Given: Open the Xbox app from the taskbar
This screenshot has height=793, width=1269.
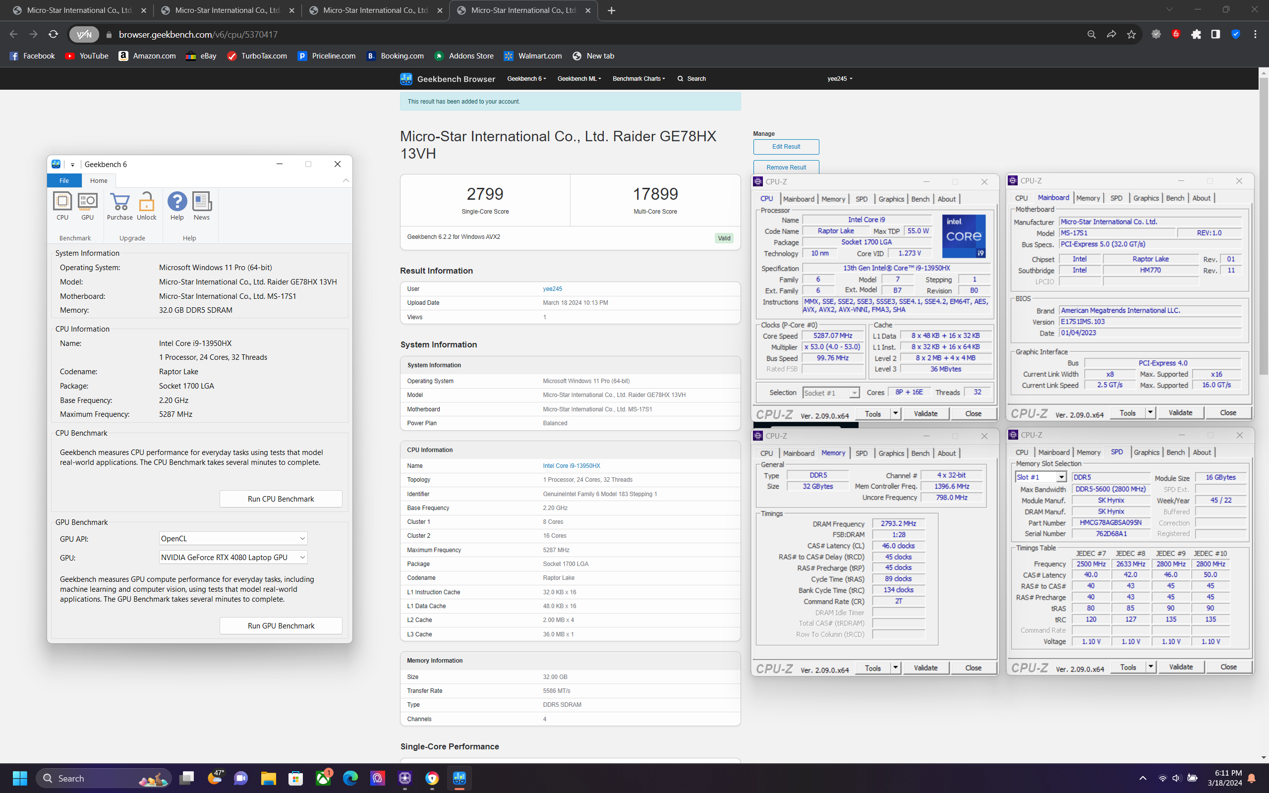Looking at the screenshot, I should tap(323, 778).
